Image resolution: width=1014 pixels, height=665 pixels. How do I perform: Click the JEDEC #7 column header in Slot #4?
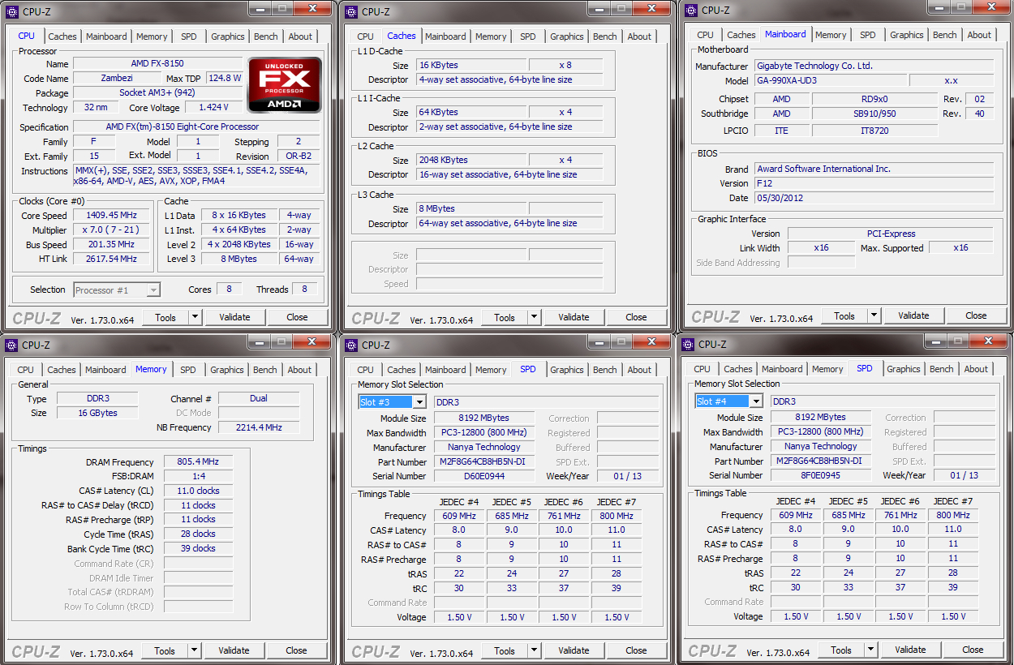(x=952, y=501)
